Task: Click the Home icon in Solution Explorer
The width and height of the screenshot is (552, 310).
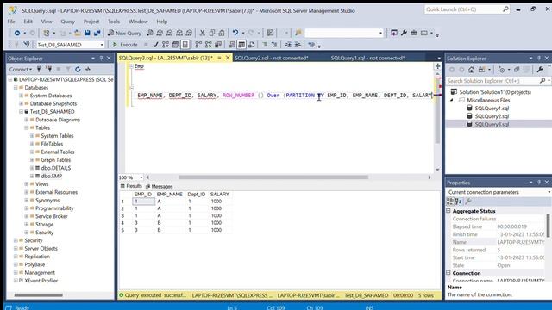Action: [x=472, y=70]
